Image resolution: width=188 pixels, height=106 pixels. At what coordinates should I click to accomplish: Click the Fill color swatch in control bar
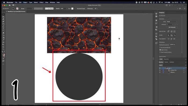[13, 9]
